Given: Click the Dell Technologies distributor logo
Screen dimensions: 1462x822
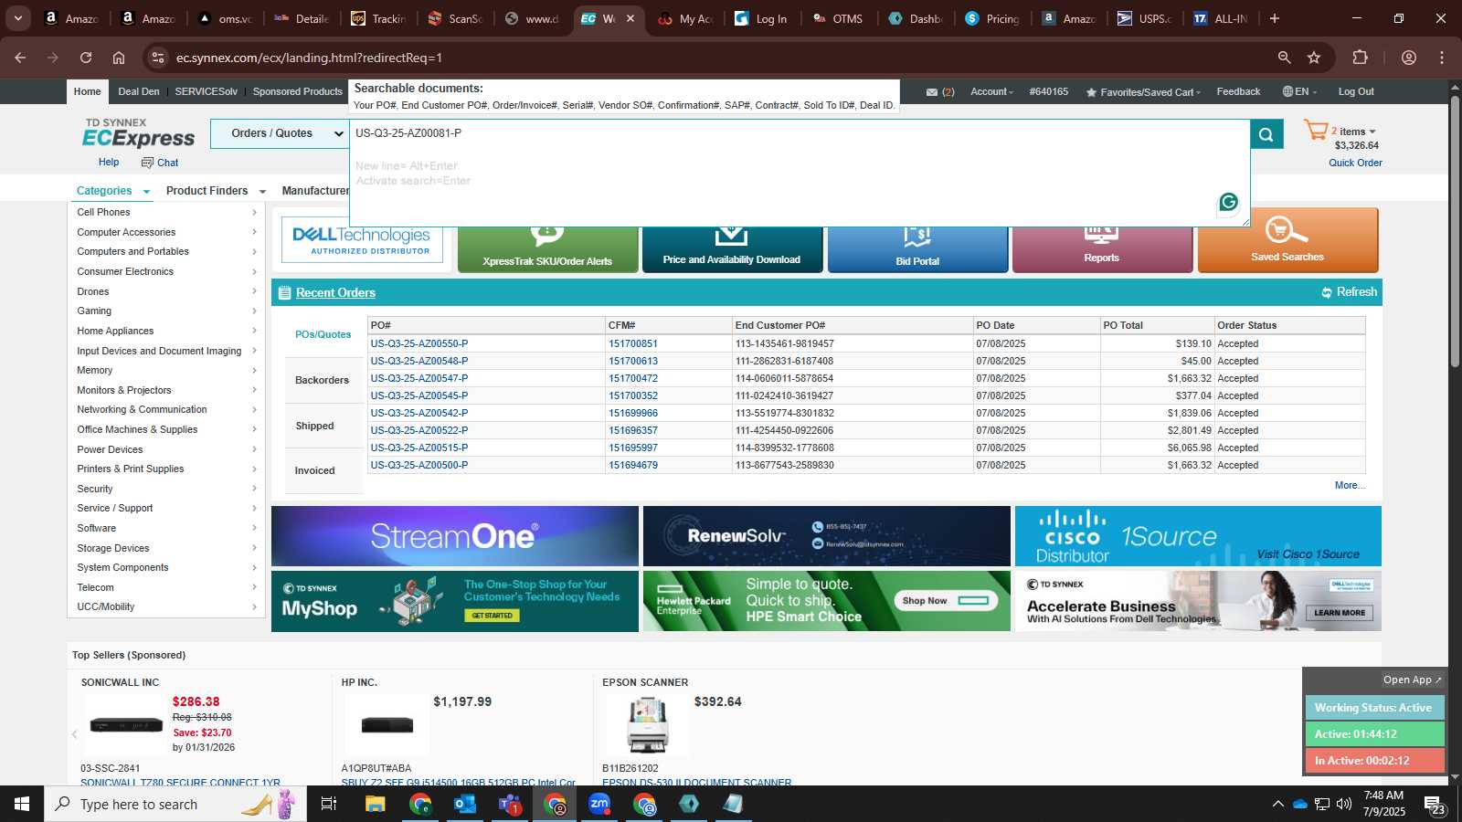Looking at the screenshot, I should coord(362,240).
